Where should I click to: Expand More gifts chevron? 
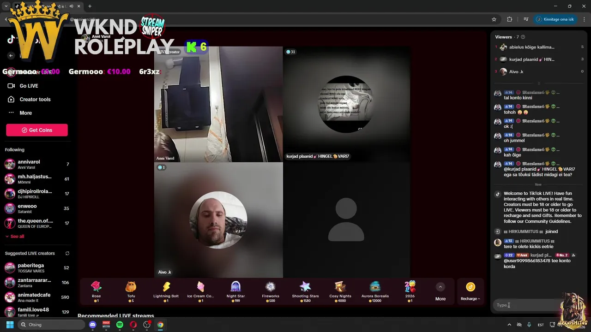coord(440,287)
